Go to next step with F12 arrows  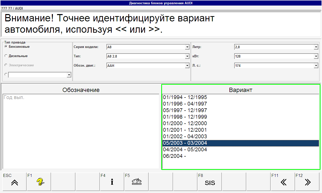click(307, 182)
